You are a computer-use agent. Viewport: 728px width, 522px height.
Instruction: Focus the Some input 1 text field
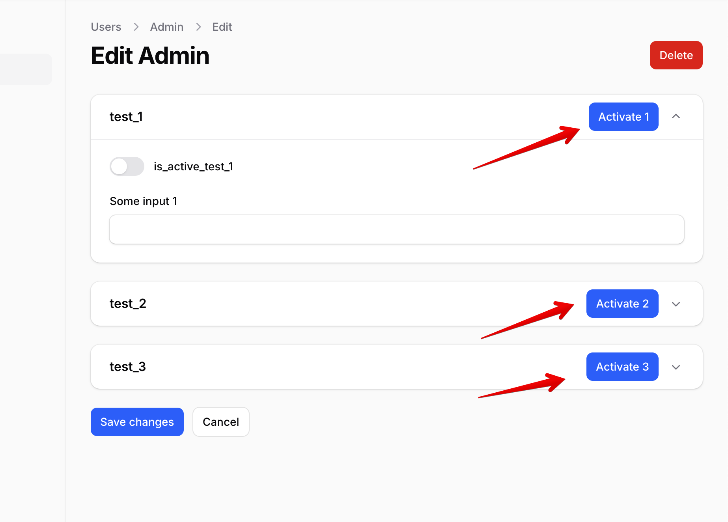point(396,229)
